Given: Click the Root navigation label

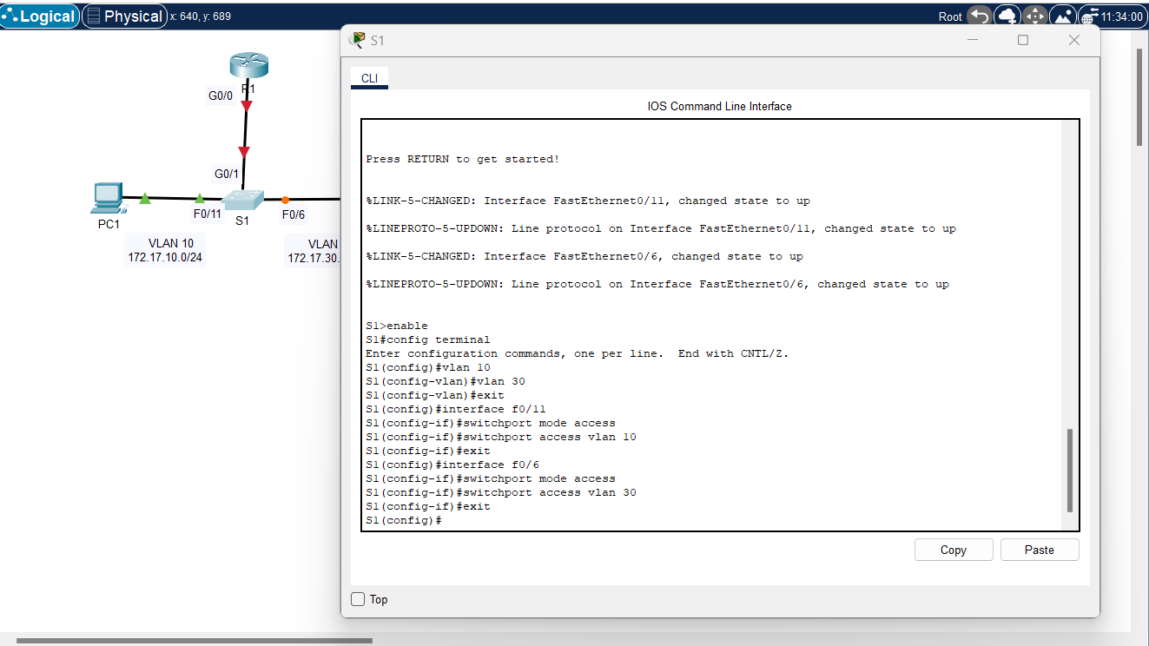Looking at the screenshot, I should 950,16.
